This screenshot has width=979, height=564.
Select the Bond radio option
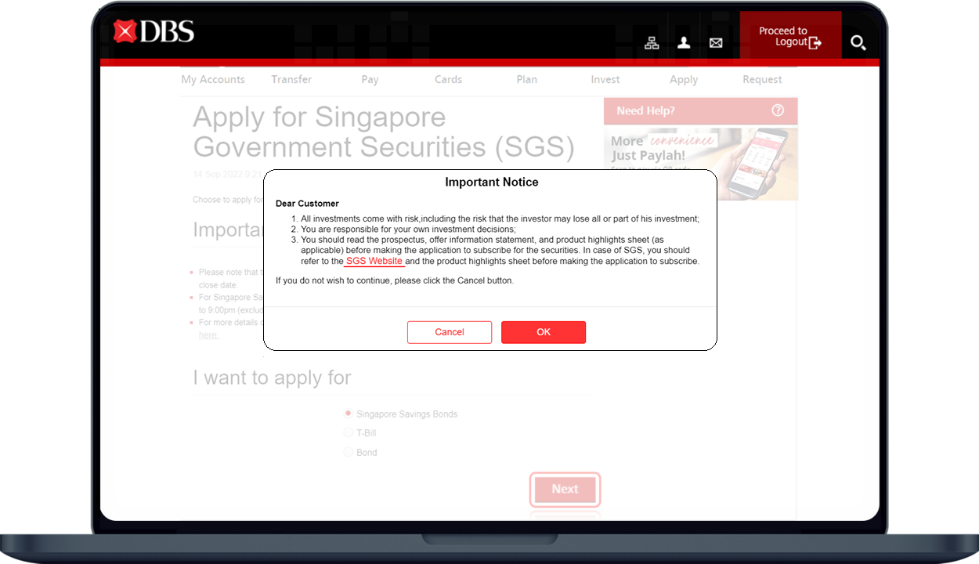[349, 452]
